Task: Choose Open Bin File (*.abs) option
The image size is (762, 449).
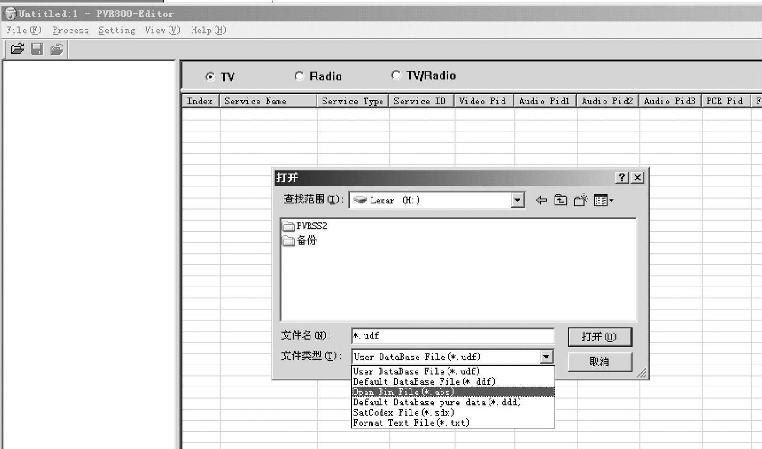Action: coord(453,392)
